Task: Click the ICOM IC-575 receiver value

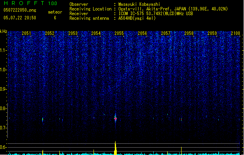Action: pos(156,14)
